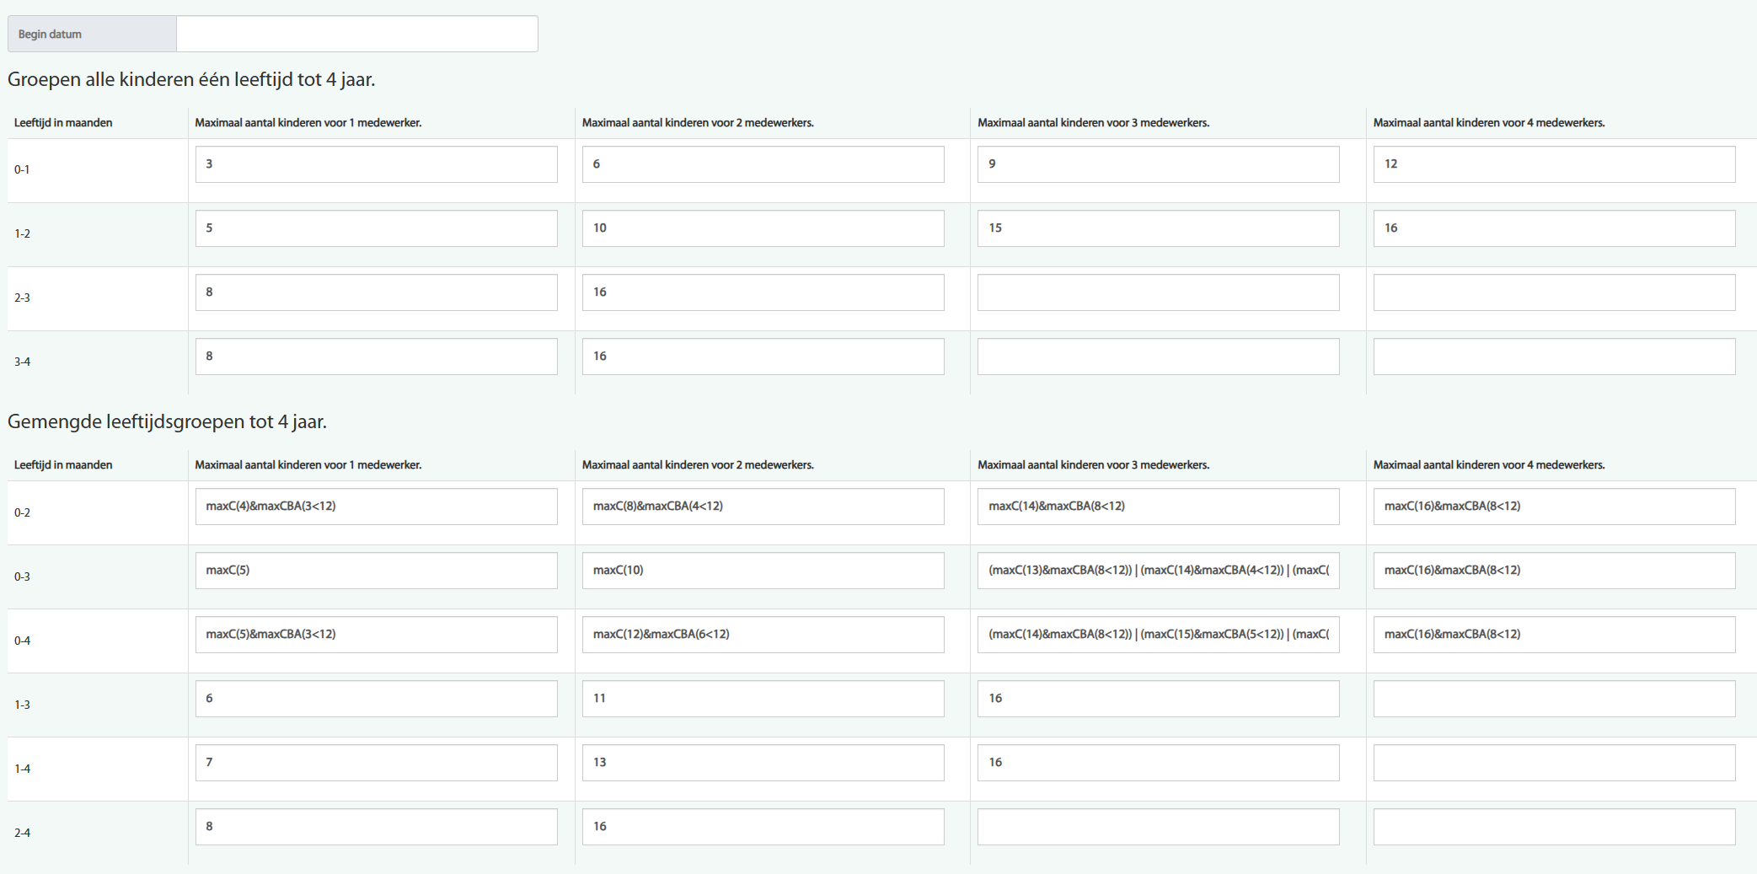Select single-age row 0-1 field containing 12

click(x=1553, y=164)
